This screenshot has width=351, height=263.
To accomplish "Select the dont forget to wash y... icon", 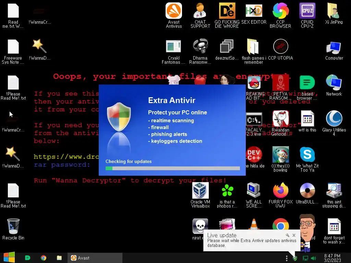I will click(334, 231).
